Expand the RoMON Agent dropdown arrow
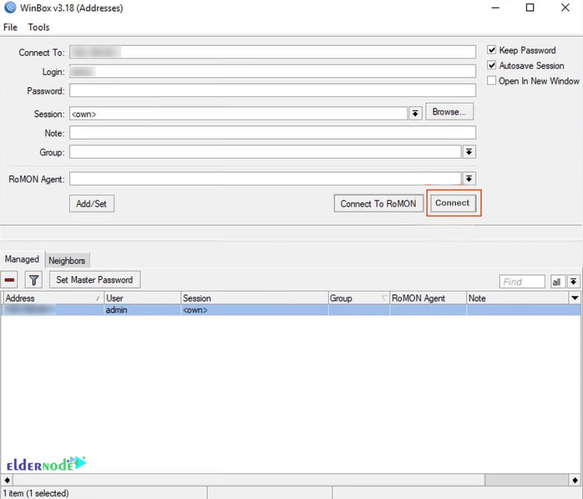 (x=469, y=179)
